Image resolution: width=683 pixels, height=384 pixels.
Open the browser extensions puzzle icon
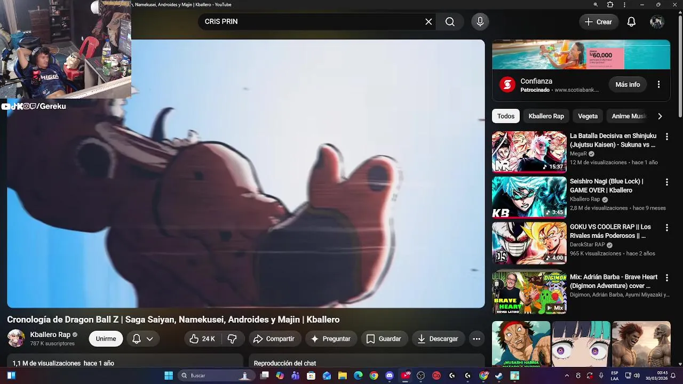point(610,5)
